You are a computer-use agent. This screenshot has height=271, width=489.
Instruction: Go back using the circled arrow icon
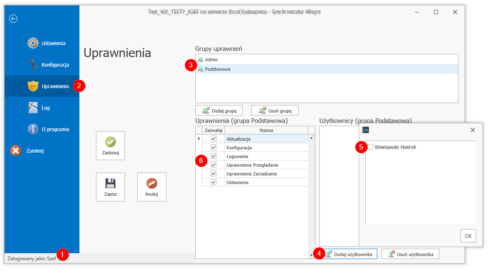coord(13,19)
